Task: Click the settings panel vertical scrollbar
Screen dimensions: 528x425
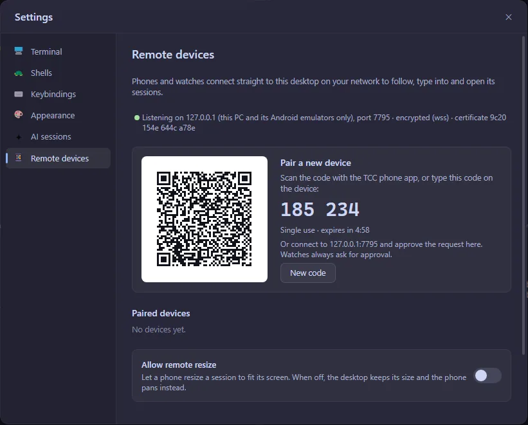Action: [x=523, y=195]
